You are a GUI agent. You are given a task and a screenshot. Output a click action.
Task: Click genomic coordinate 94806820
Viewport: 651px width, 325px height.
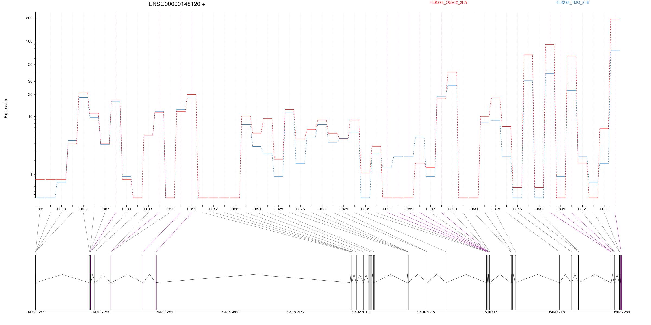(166, 312)
